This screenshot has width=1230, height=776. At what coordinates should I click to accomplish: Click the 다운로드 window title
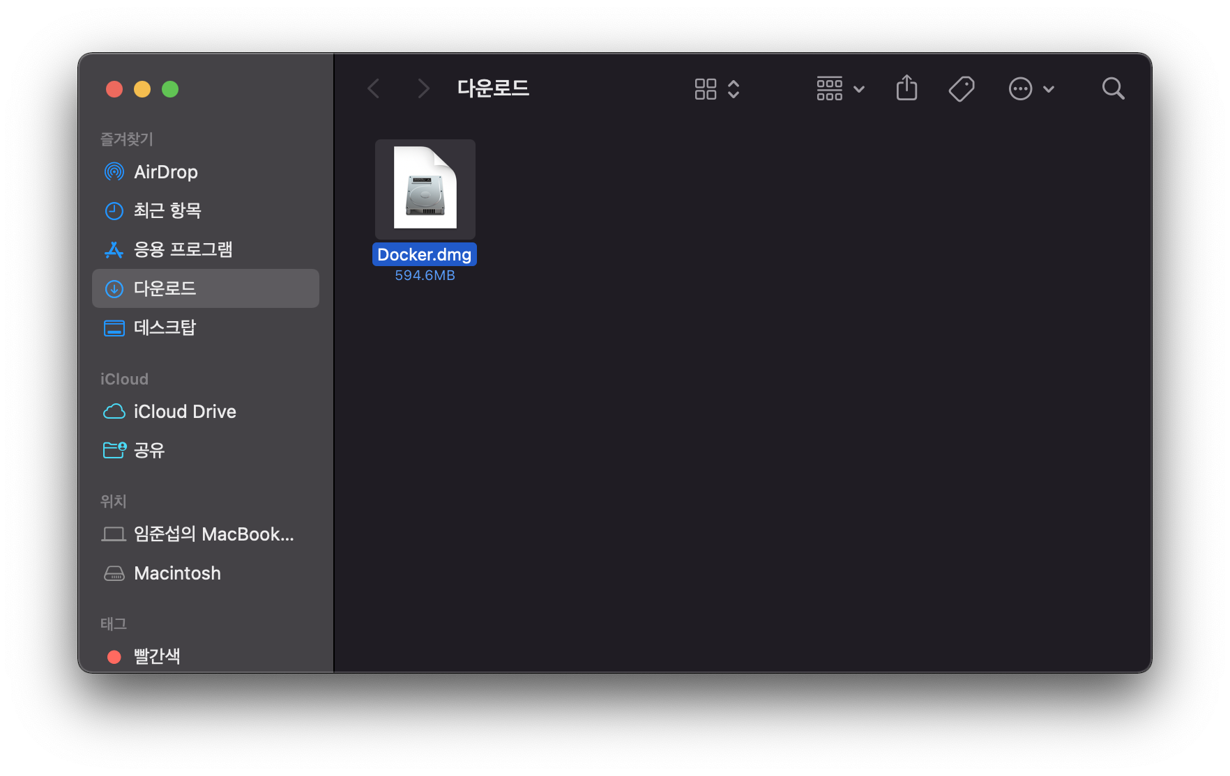[493, 88]
